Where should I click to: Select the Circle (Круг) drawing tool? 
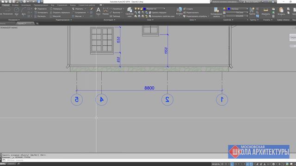[x=17, y=11]
